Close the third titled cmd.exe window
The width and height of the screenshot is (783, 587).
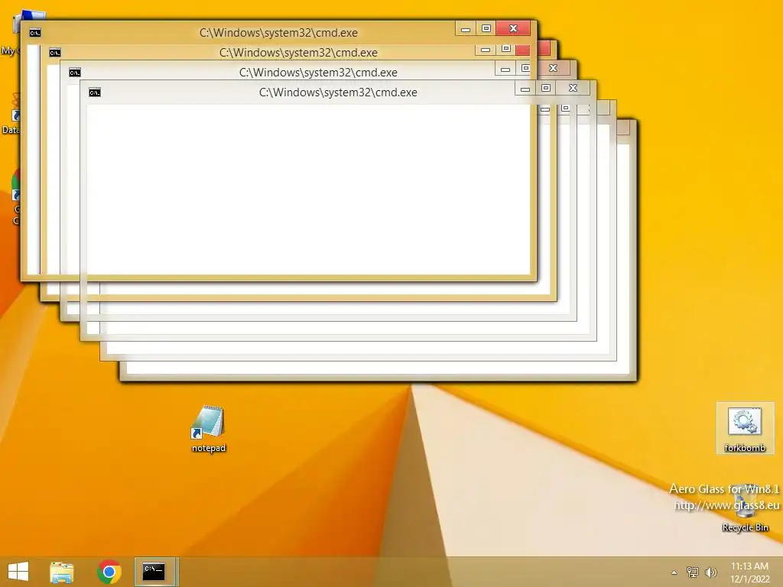(553, 68)
